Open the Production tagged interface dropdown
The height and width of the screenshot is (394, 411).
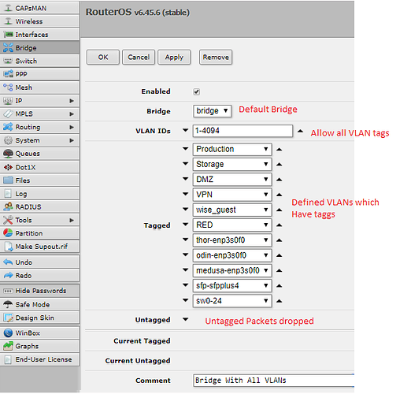[x=232, y=149]
